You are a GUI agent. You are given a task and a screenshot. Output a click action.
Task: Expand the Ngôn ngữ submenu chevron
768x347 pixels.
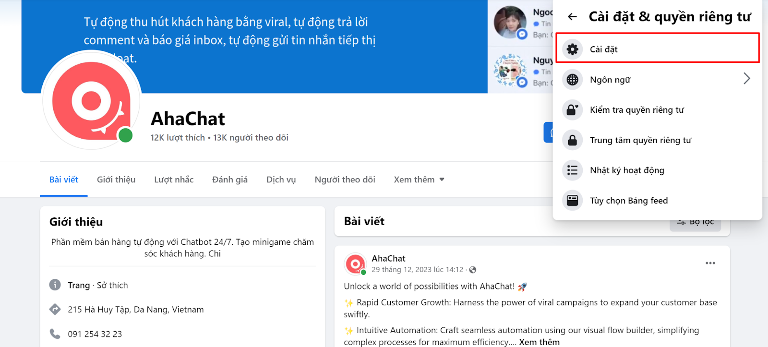(x=746, y=79)
